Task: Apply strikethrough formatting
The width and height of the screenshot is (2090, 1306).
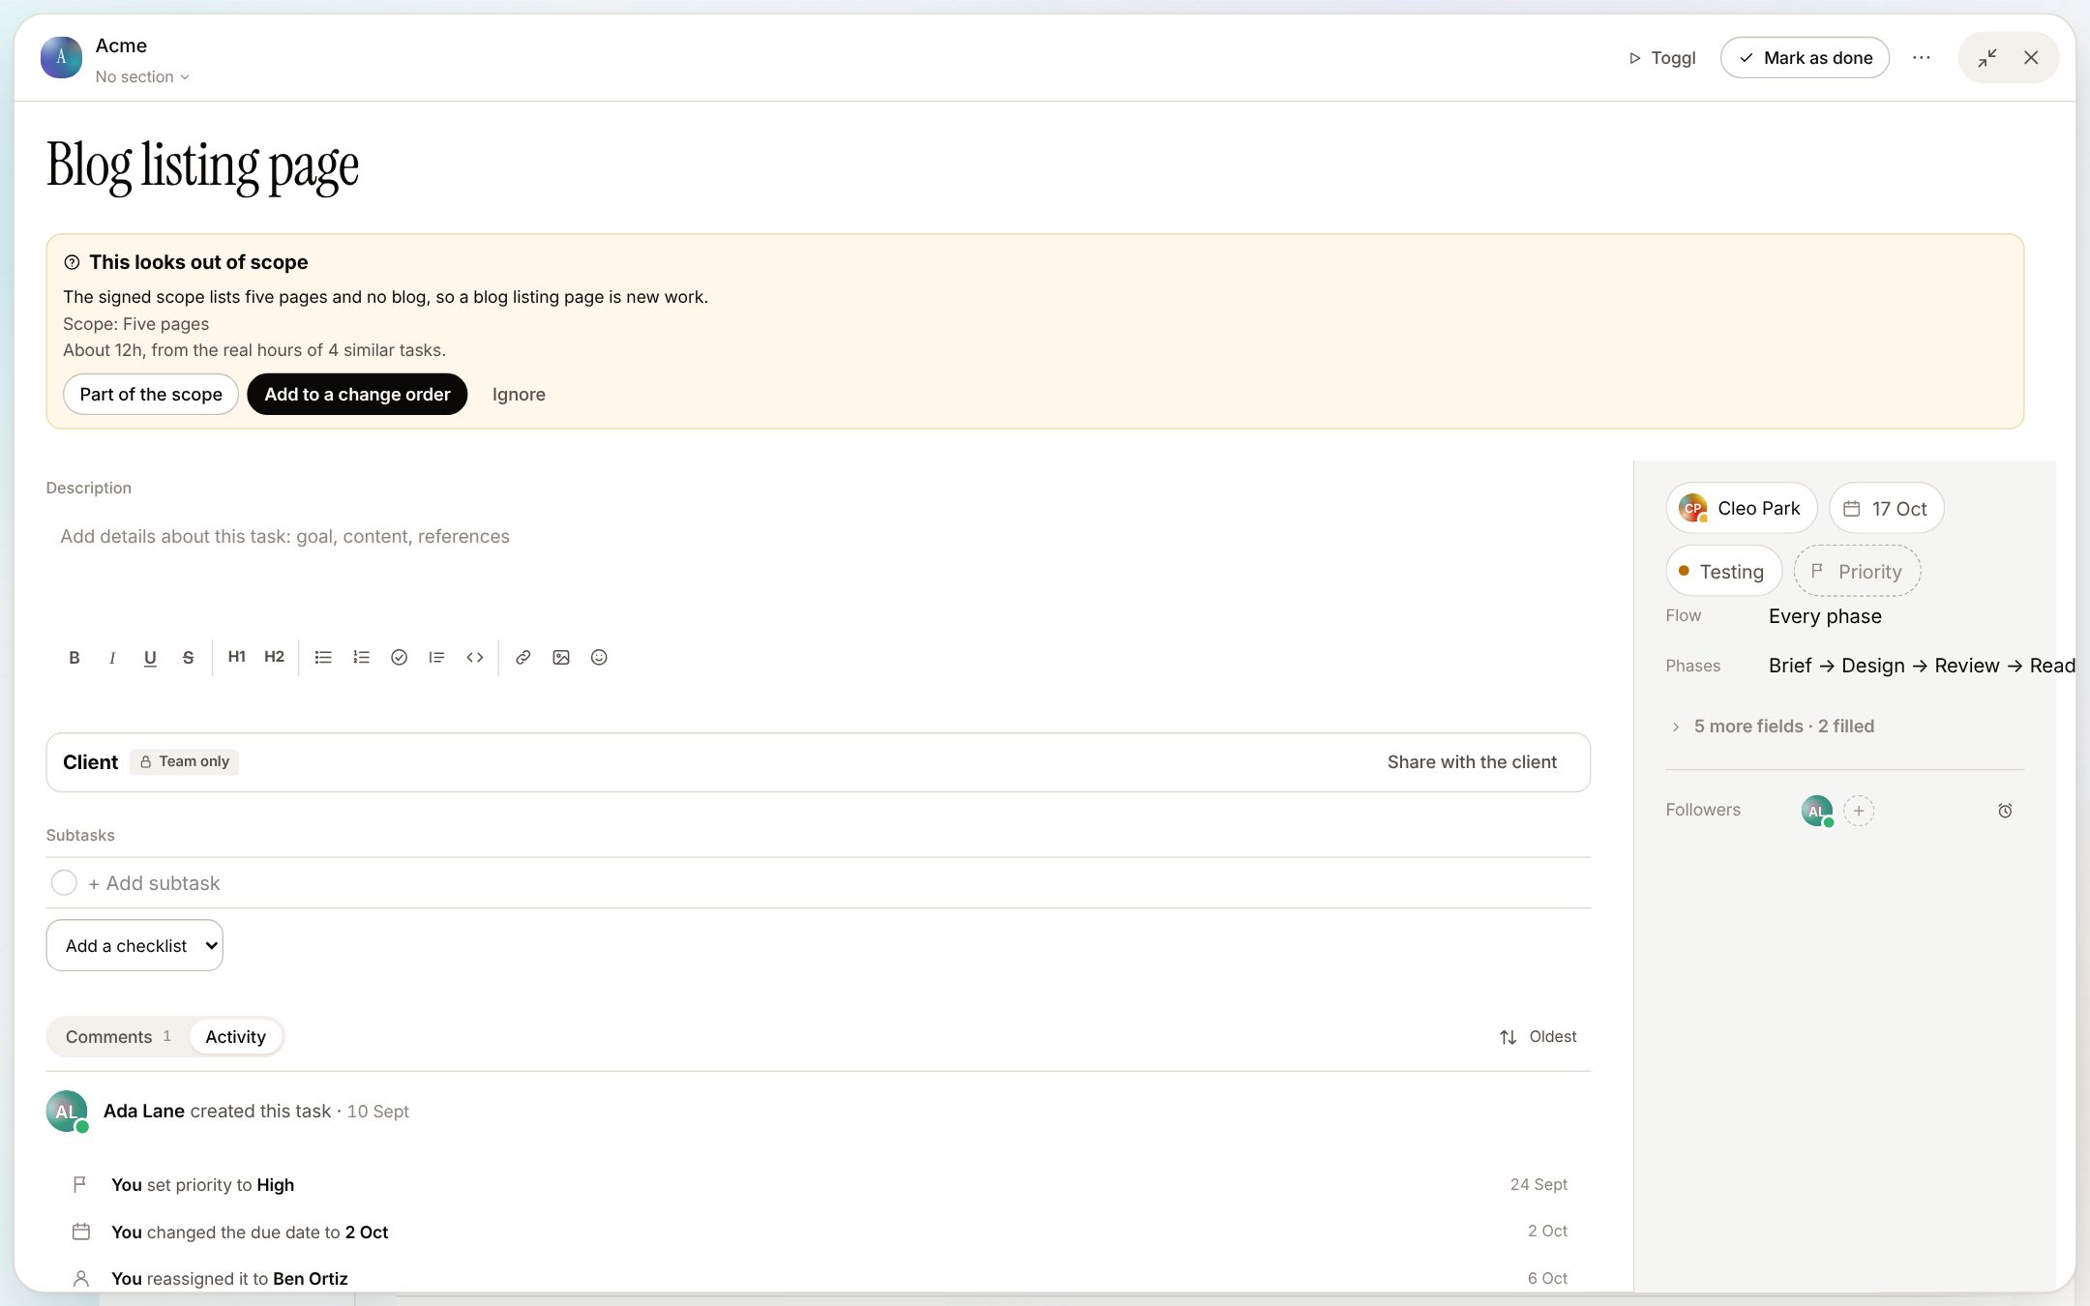Action: (x=188, y=658)
